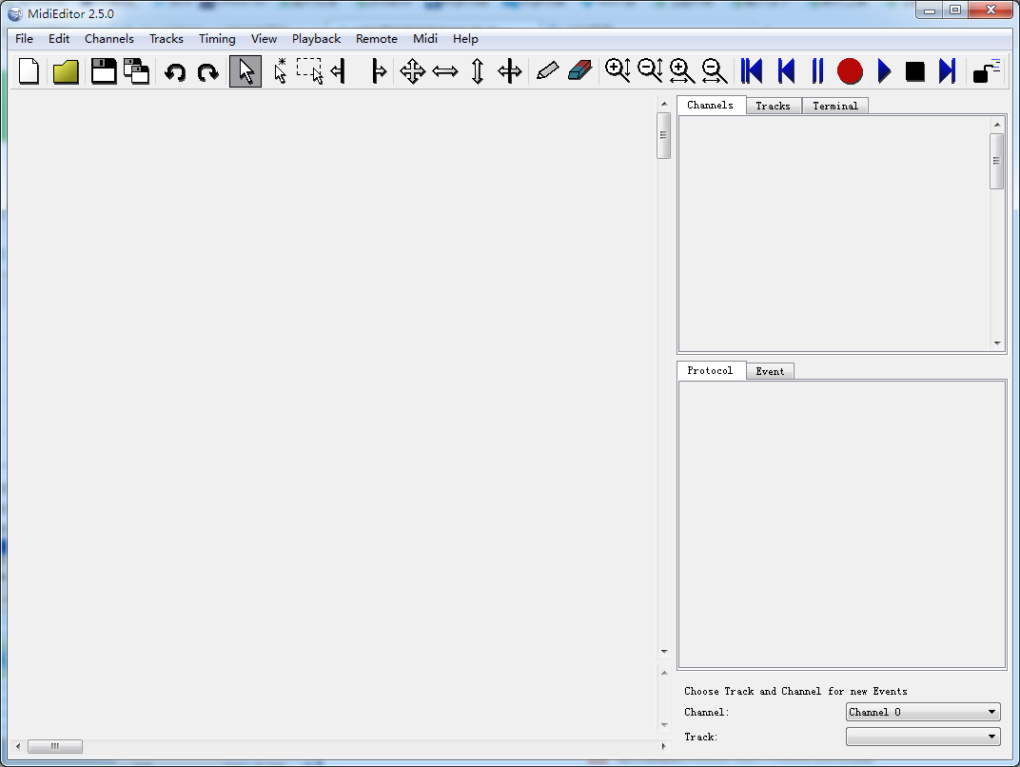Pause playback
Image resolution: width=1020 pixels, height=767 pixels.
click(x=817, y=71)
